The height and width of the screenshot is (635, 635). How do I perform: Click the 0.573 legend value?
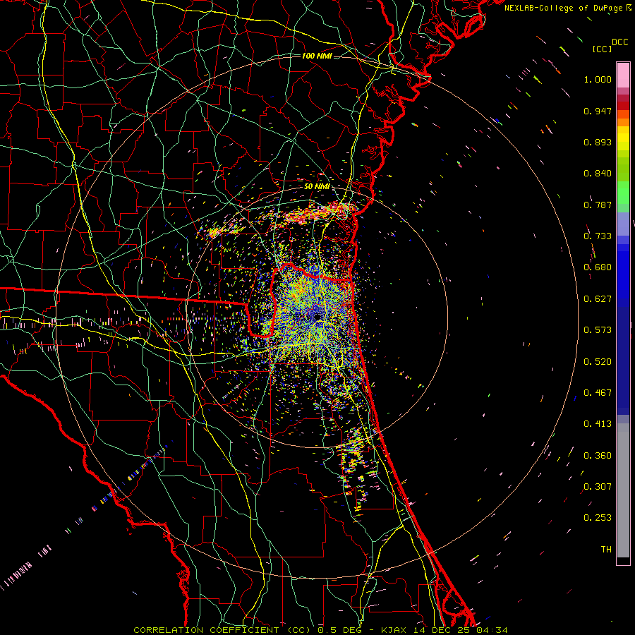598,330
